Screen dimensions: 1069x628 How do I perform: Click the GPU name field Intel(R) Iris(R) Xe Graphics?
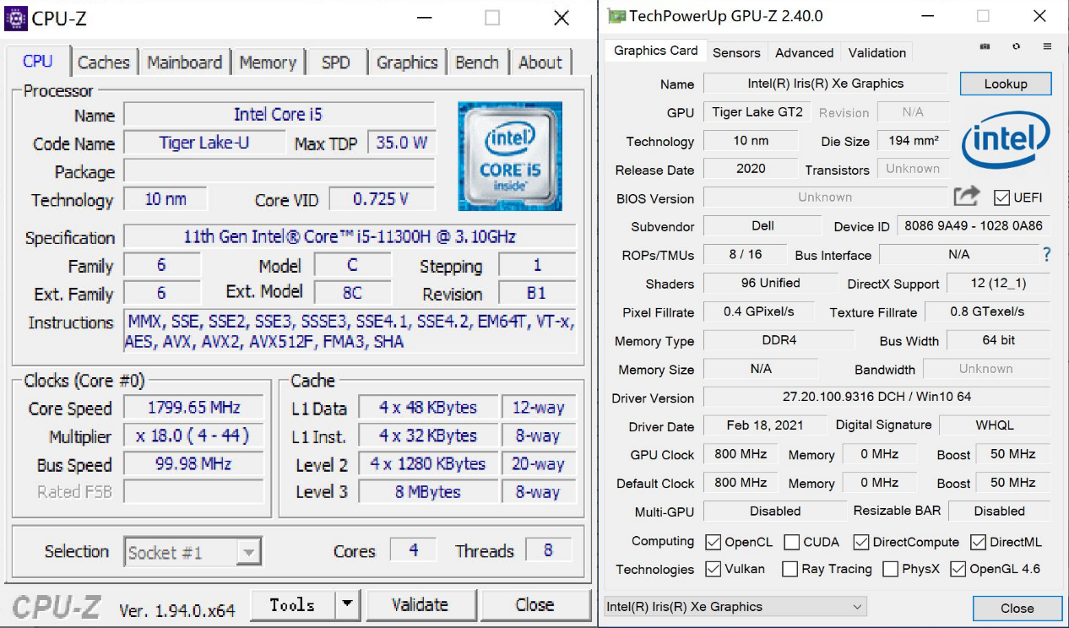[826, 84]
